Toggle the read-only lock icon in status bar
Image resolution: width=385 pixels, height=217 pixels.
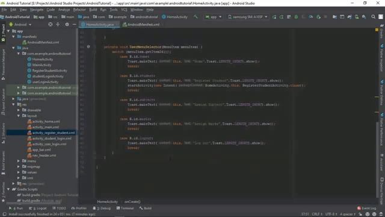[x=360, y=215]
